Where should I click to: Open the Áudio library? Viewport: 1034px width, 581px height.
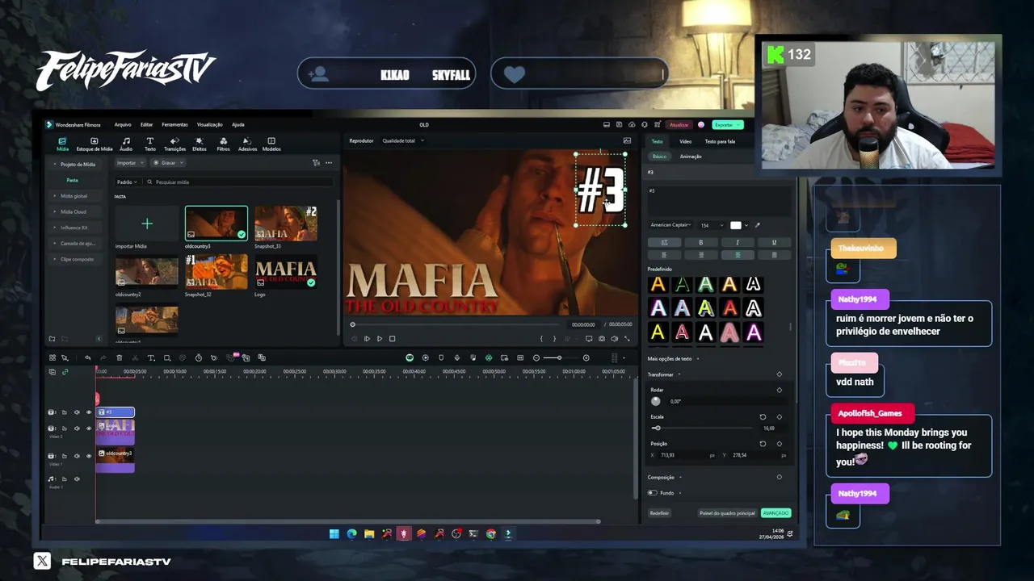(126, 144)
